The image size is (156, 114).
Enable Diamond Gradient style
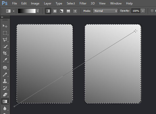tap(75, 11)
